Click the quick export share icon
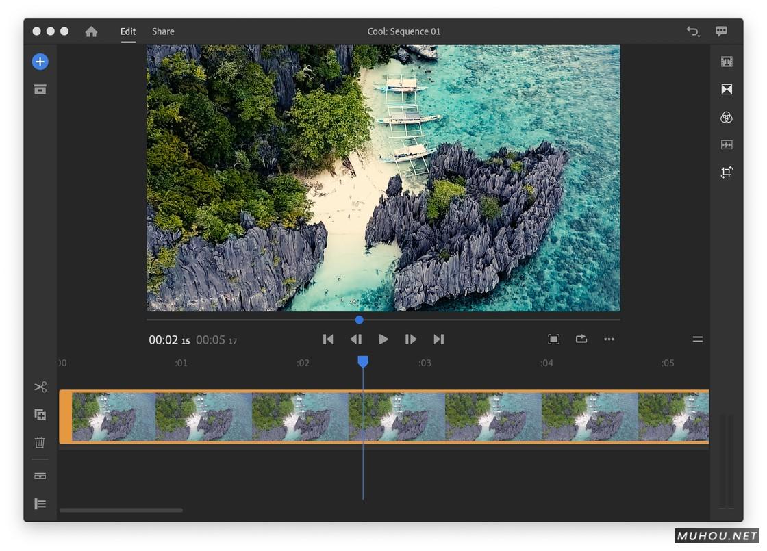The image size is (767, 551). [581, 339]
